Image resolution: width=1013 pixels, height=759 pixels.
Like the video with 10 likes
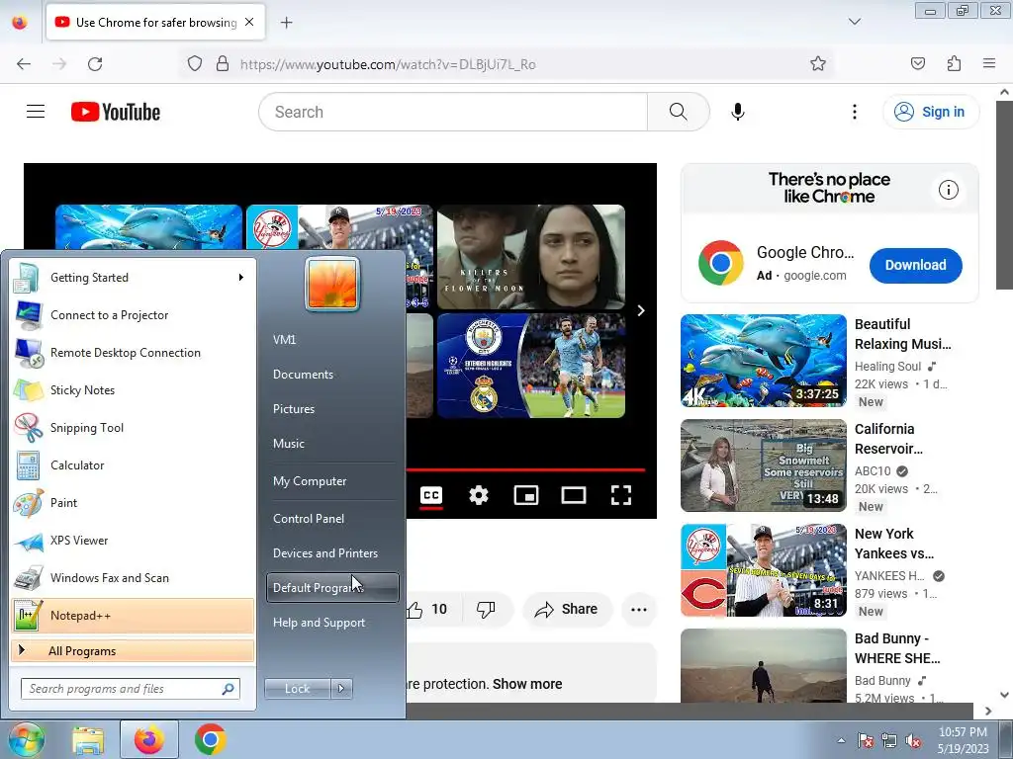[429, 609]
